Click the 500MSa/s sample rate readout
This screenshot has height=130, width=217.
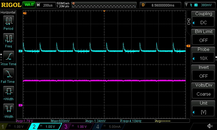63,3
